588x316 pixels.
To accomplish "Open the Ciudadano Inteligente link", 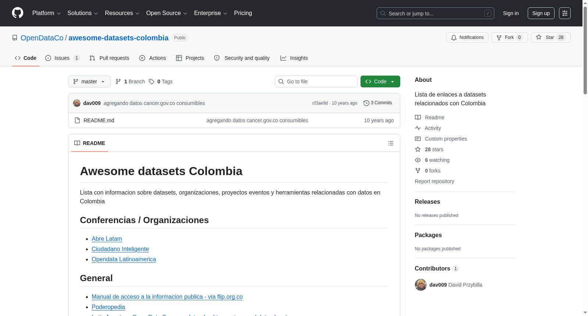I will pyautogui.click(x=120, y=249).
